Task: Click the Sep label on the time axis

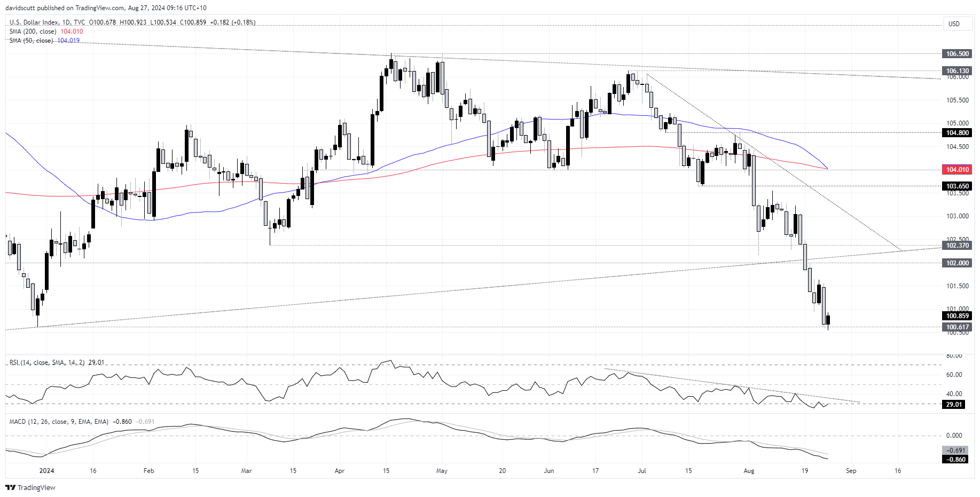Action: pyautogui.click(x=851, y=471)
